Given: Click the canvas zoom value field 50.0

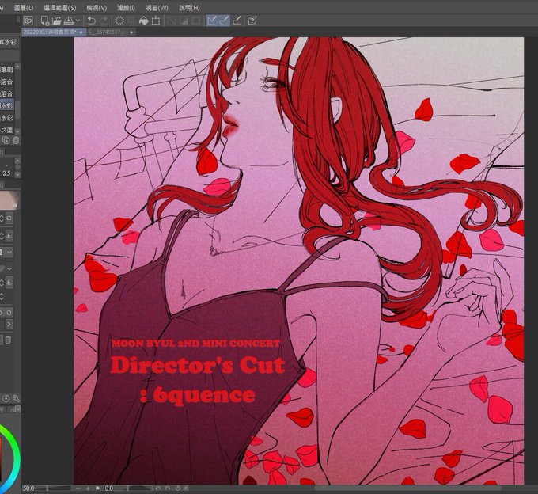Looking at the screenshot, I should pyautogui.click(x=28, y=488).
